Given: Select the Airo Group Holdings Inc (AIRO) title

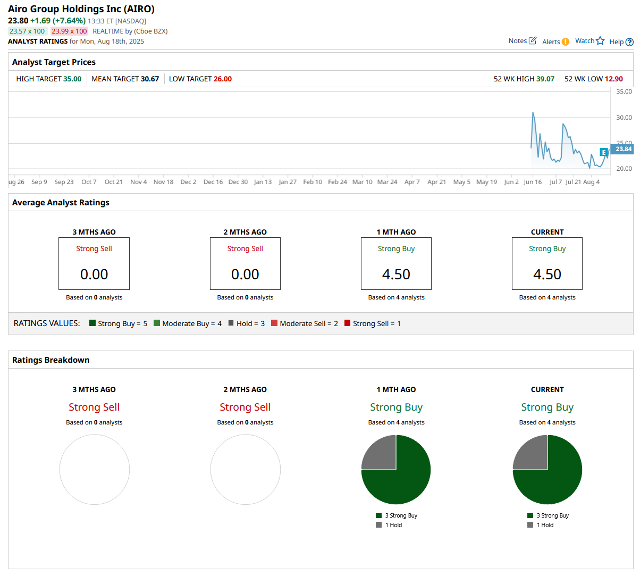Looking at the screenshot, I should point(81,9).
